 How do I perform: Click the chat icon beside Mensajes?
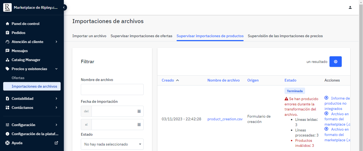click(8, 51)
